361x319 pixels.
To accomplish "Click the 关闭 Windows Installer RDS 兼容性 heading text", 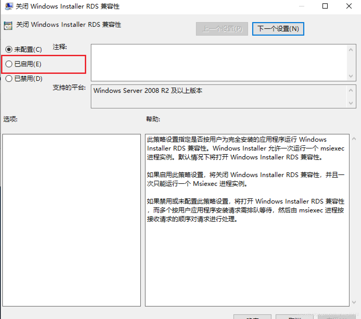I will (69, 24).
